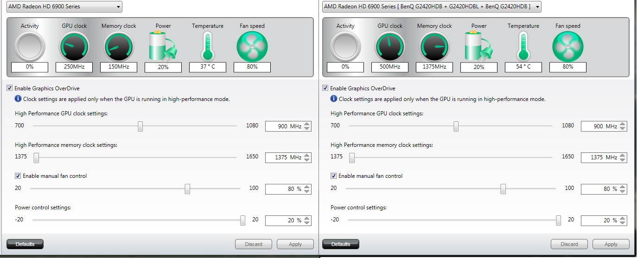637x258 pixels.
Task: Decrease GPU clock 900 MHz in left panel
Action: pos(307,129)
